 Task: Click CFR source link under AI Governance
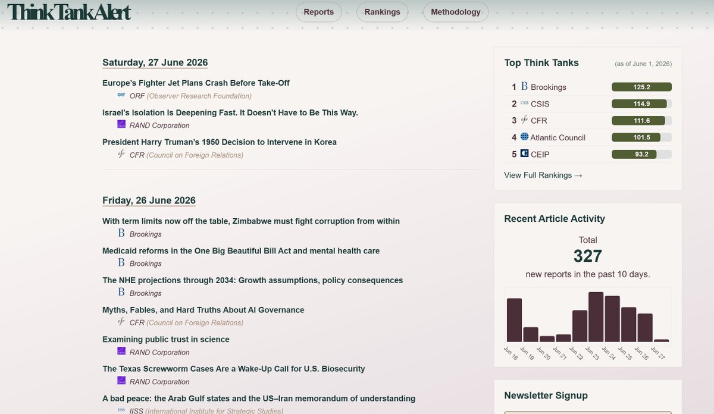pos(186,323)
